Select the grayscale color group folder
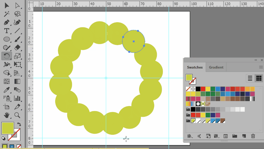This screenshot has height=149, width=264. [x=188, y=109]
